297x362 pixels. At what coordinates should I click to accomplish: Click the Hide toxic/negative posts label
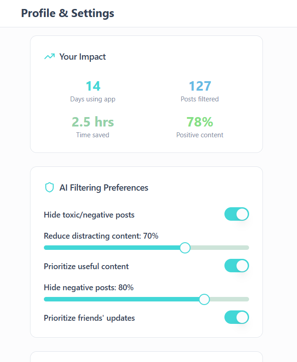coord(89,215)
